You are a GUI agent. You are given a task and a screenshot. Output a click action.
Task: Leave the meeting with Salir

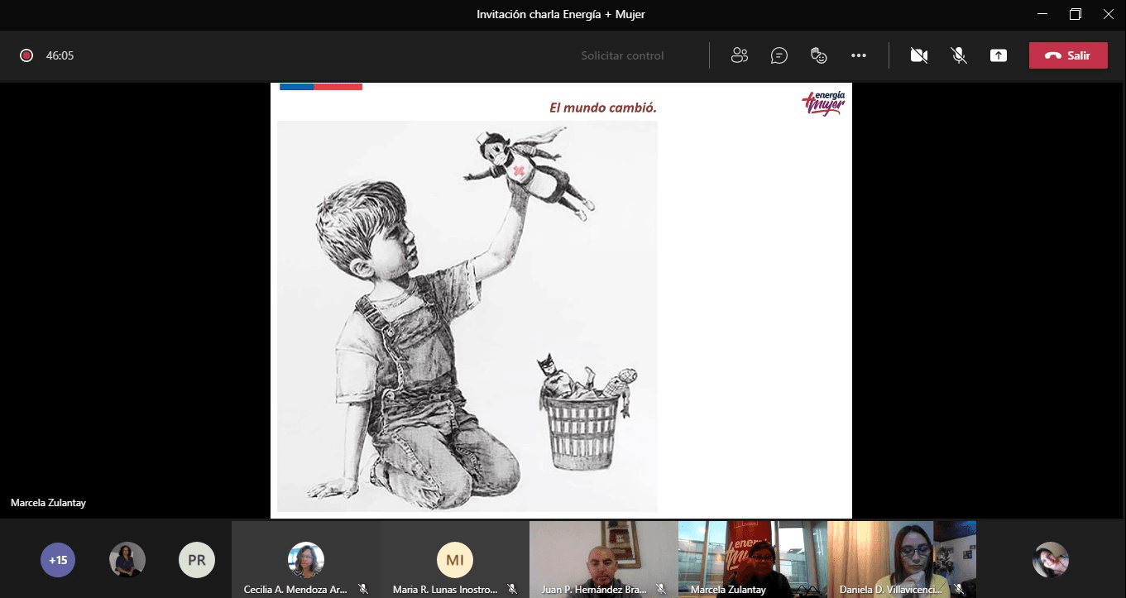[x=1067, y=55]
